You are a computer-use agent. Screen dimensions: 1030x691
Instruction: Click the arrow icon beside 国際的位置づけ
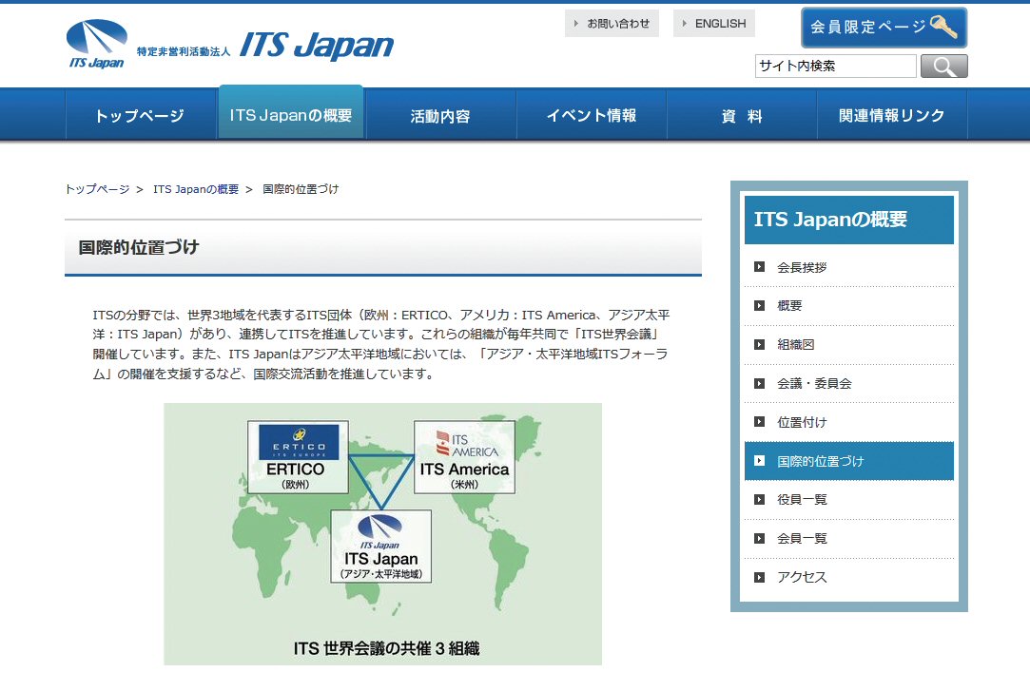point(759,461)
